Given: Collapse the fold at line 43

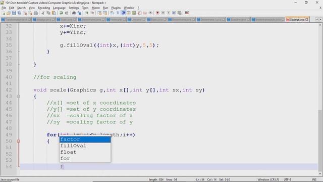Looking at the screenshot, I should [18, 97].
